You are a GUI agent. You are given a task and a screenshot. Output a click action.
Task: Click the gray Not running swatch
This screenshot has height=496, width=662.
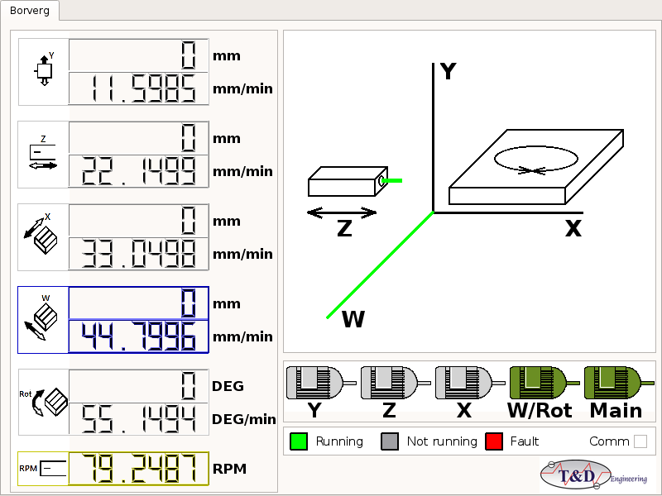point(390,441)
